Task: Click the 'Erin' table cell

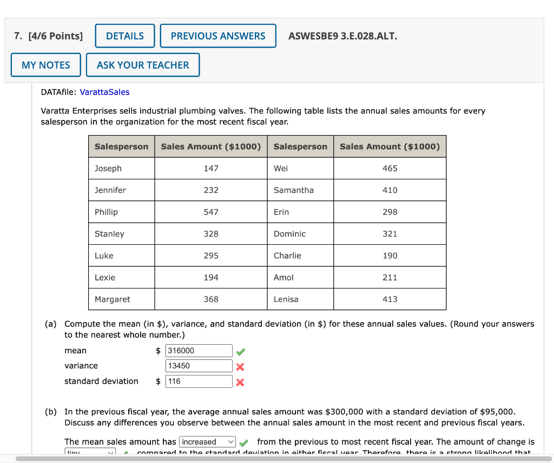Action: click(300, 212)
